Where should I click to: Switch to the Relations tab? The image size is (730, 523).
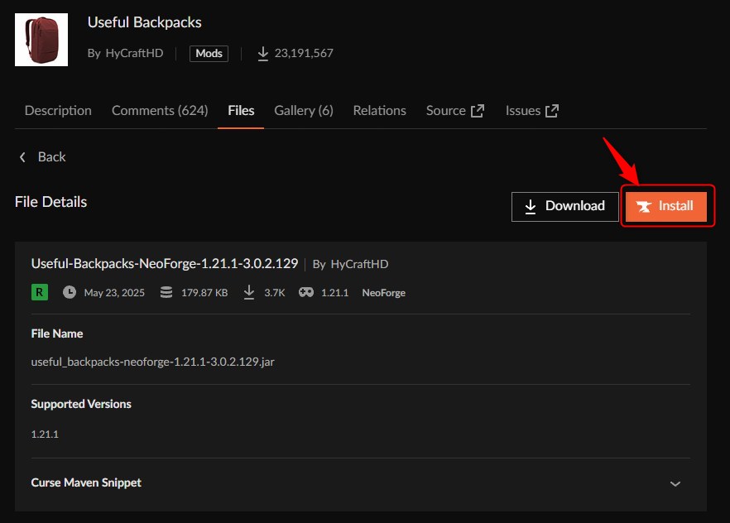pos(379,110)
